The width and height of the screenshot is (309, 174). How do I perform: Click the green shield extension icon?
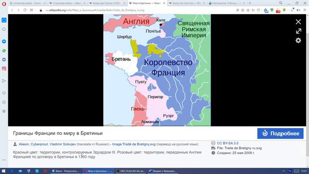(x=272, y=10)
